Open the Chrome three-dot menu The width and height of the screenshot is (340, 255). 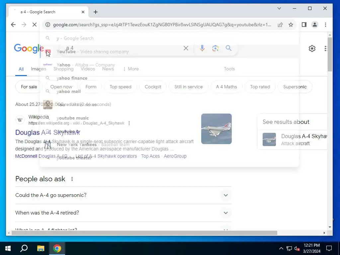(325, 25)
